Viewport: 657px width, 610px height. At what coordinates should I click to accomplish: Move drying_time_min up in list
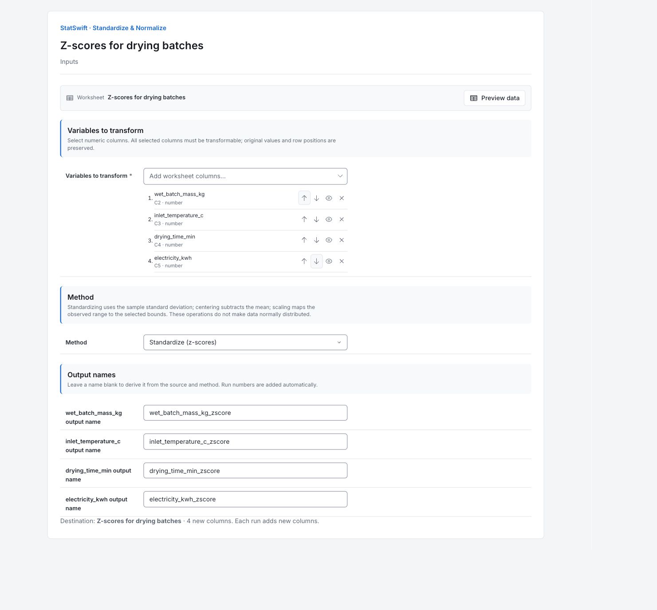point(304,240)
